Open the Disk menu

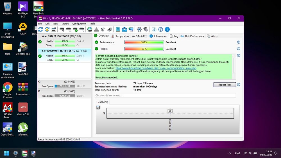[47, 24]
